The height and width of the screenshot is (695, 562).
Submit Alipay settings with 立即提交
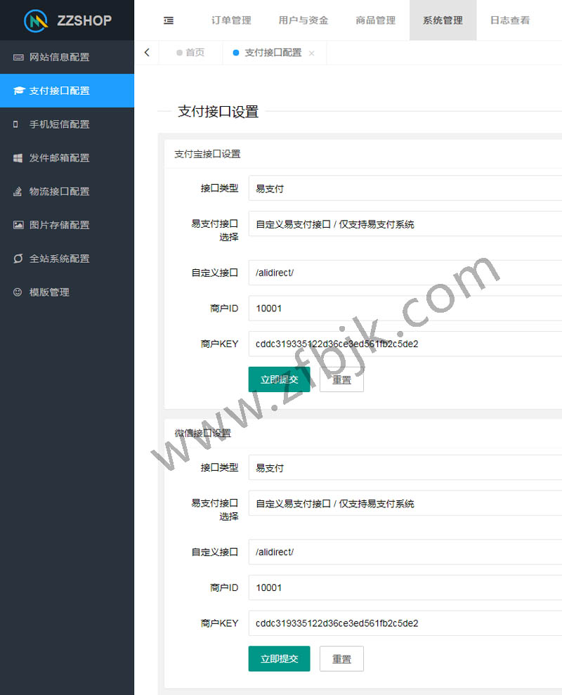tap(279, 379)
